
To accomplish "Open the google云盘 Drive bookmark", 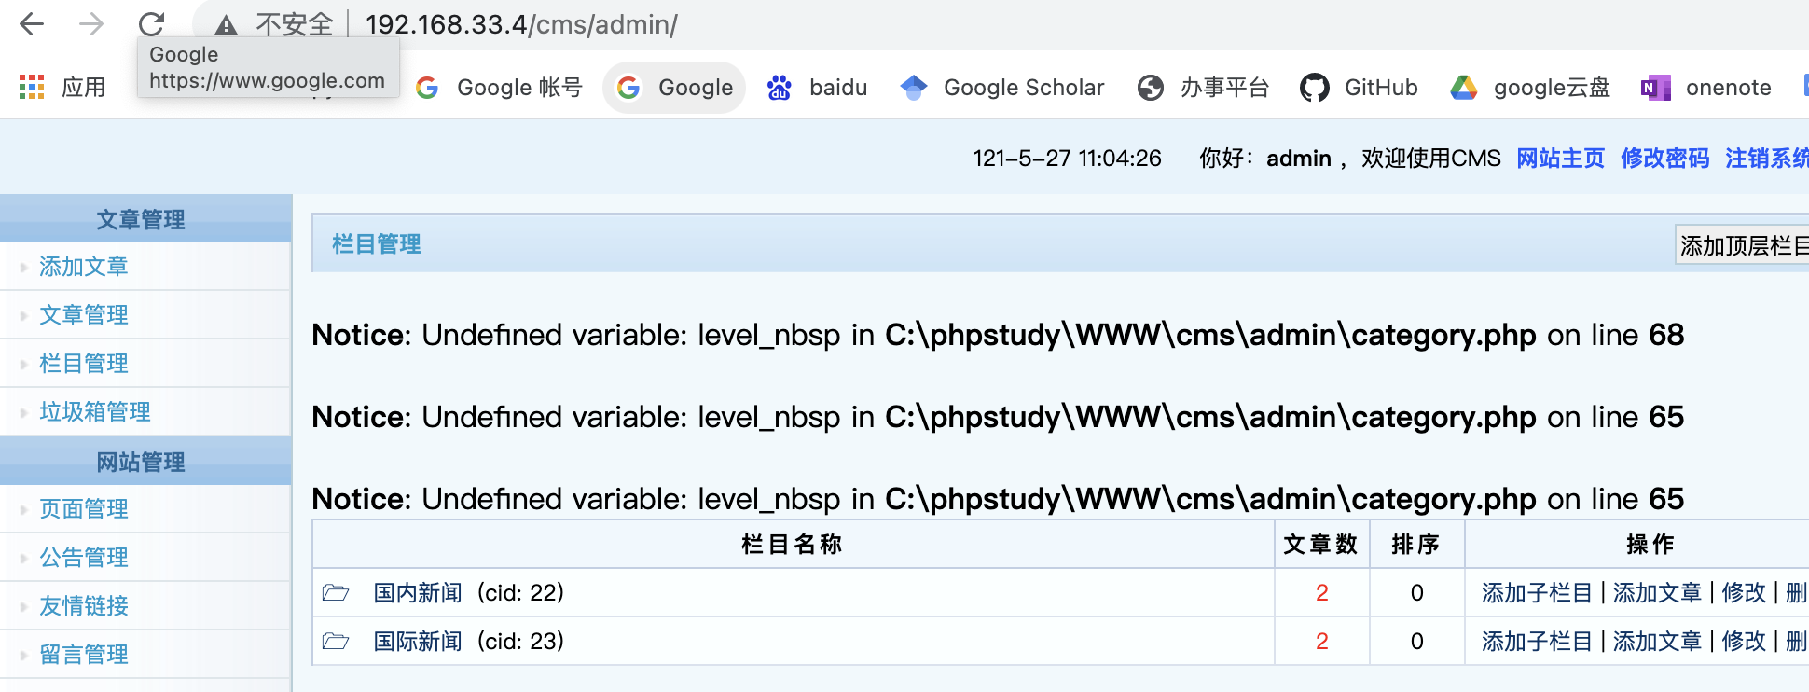I will click(1530, 88).
